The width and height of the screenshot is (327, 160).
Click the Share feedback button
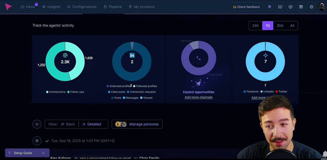(x=246, y=7)
